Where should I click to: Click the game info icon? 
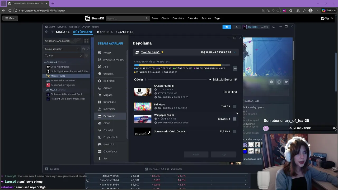[279, 82]
